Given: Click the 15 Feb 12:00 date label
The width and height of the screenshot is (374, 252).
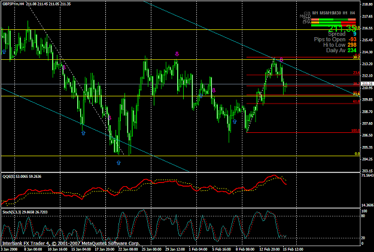Looking at the screenshot, I should 293,250.
